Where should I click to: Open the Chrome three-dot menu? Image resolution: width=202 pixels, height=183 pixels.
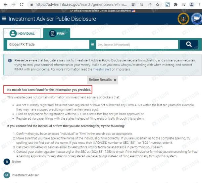pyautogui.click(x=200, y=5)
